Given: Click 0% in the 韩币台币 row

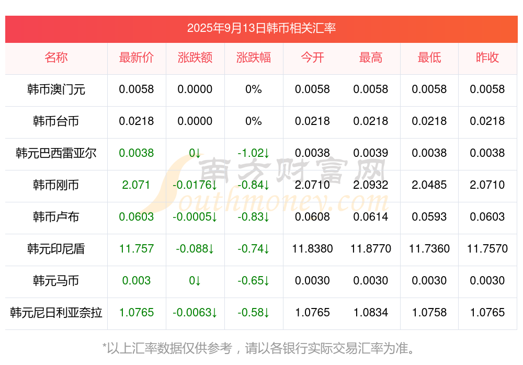Looking at the screenshot, I should (254, 121).
